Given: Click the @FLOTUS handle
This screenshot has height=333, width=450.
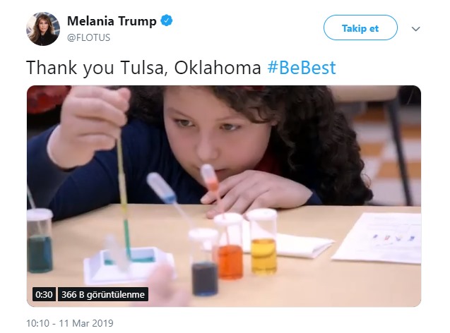Looking at the screenshot, I should pos(88,37).
